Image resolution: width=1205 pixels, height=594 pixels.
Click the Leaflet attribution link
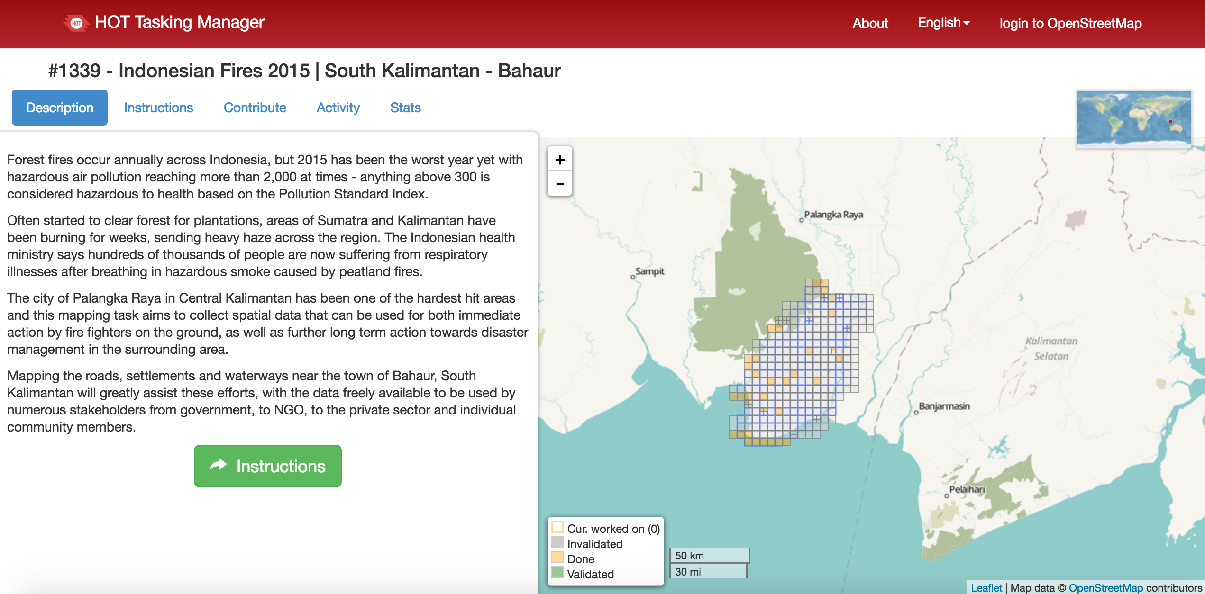[986, 588]
